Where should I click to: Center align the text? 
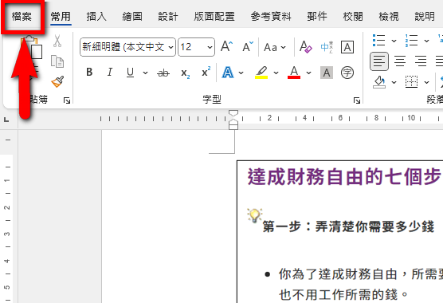point(400,61)
